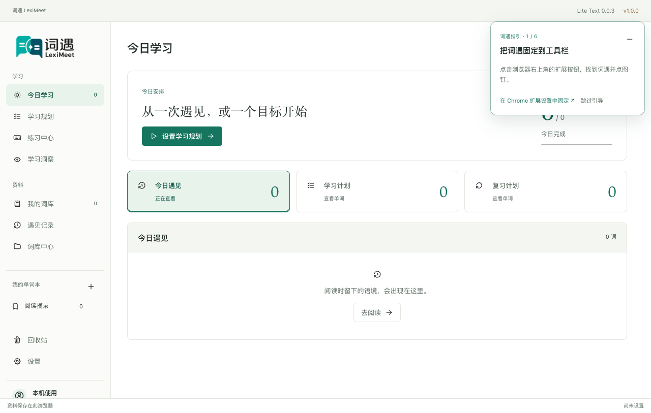Click the folder icon beside 词库中心
The height and width of the screenshot is (413, 651).
(17, 246)
